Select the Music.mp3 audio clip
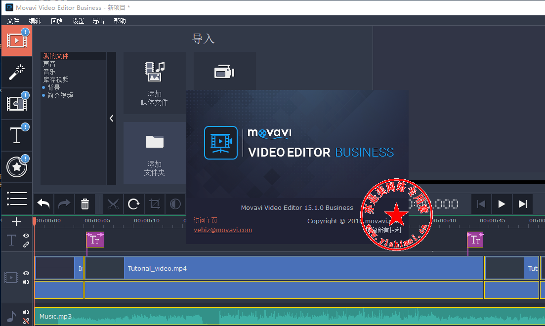The image size is (545, 326). tap(290, 316)
